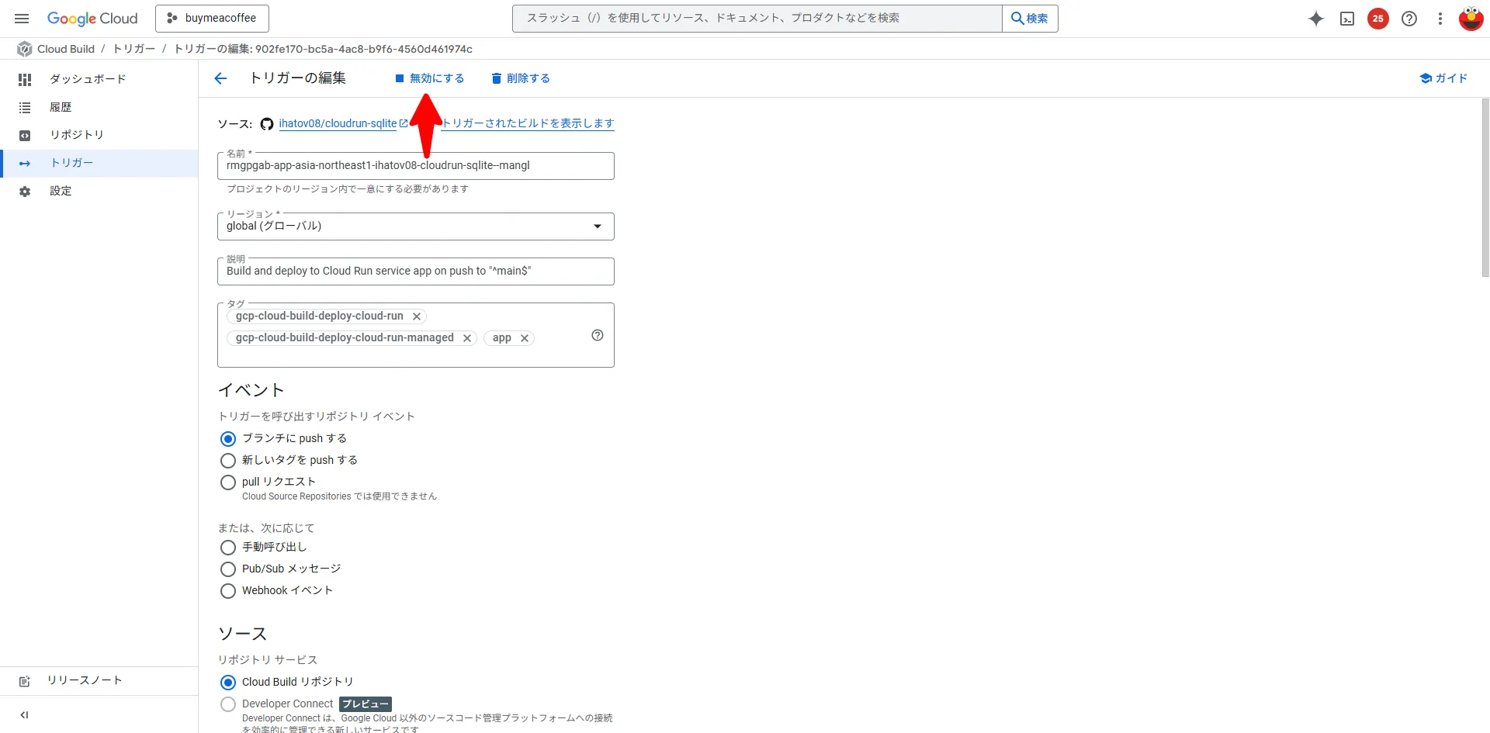Select the Pub/Sub メッセージ event option
1490x733 pixels.
(227, 569)
